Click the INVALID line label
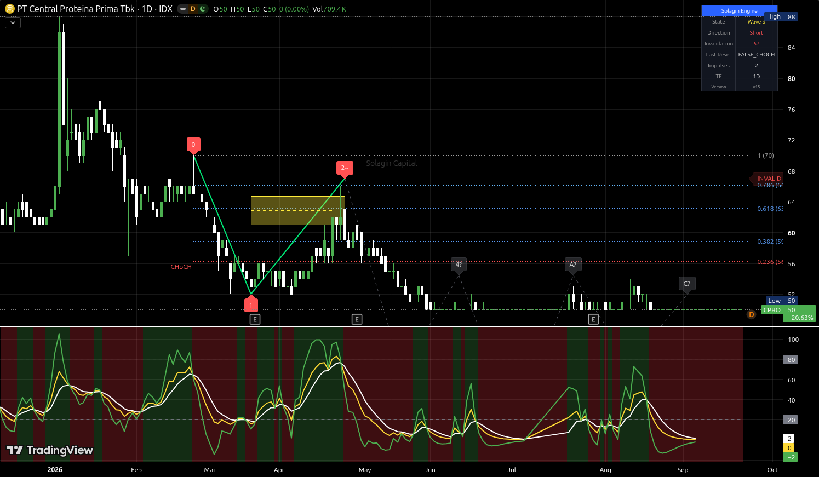 [769, 179]
